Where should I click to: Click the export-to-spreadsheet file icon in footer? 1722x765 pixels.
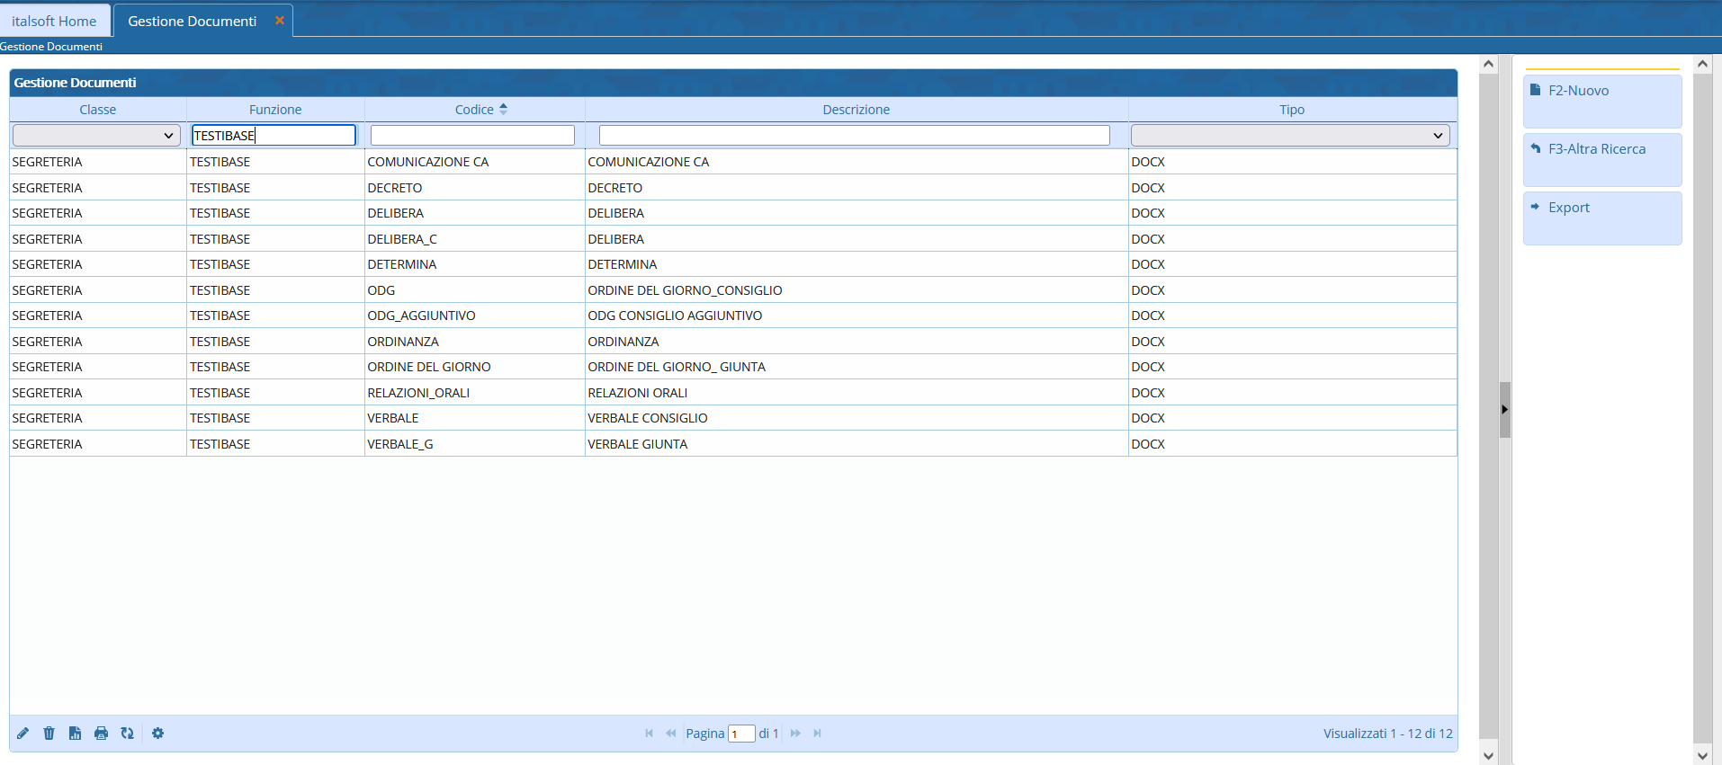coord(75,734)
